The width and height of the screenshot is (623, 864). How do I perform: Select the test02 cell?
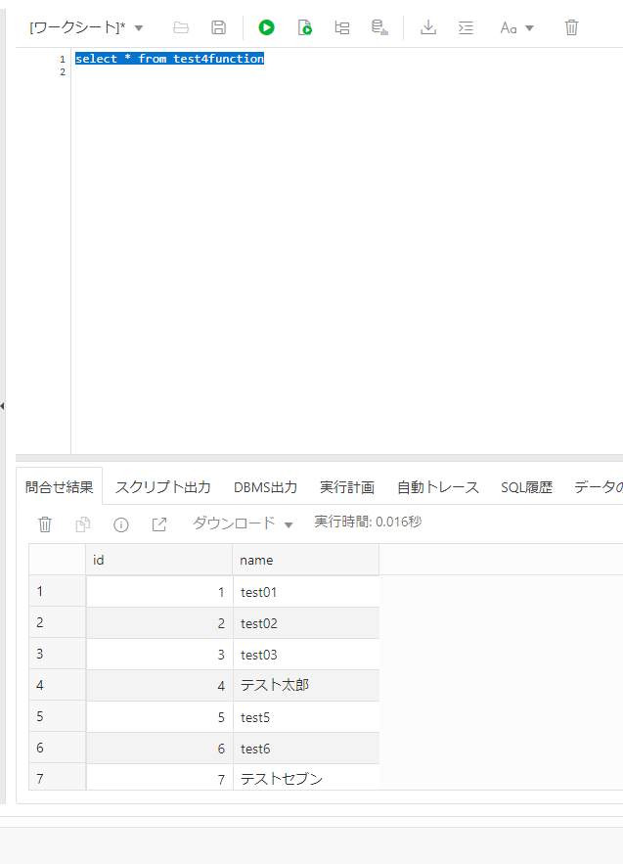coord(306,623)
